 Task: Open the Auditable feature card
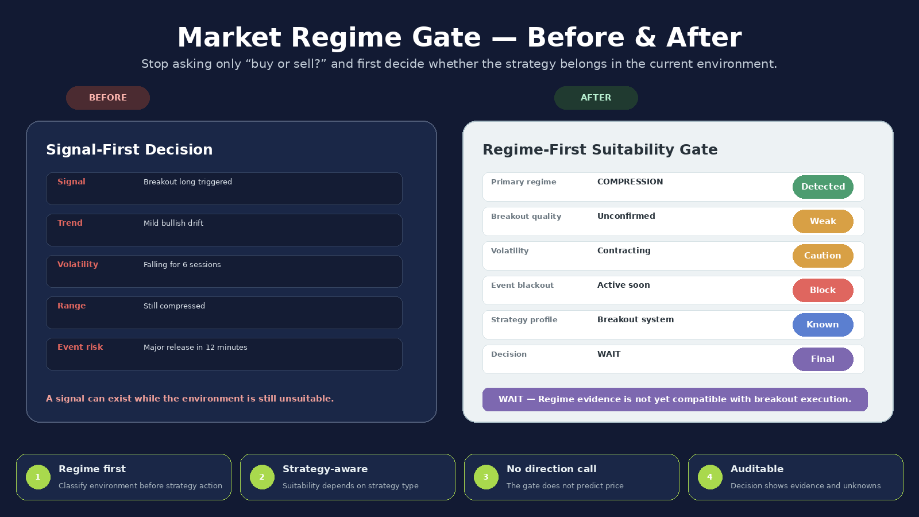796,477
